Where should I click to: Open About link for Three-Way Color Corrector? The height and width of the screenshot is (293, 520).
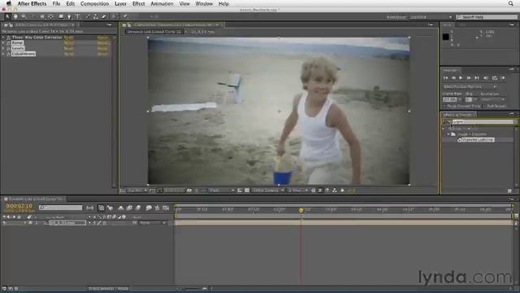coord(102,37)
